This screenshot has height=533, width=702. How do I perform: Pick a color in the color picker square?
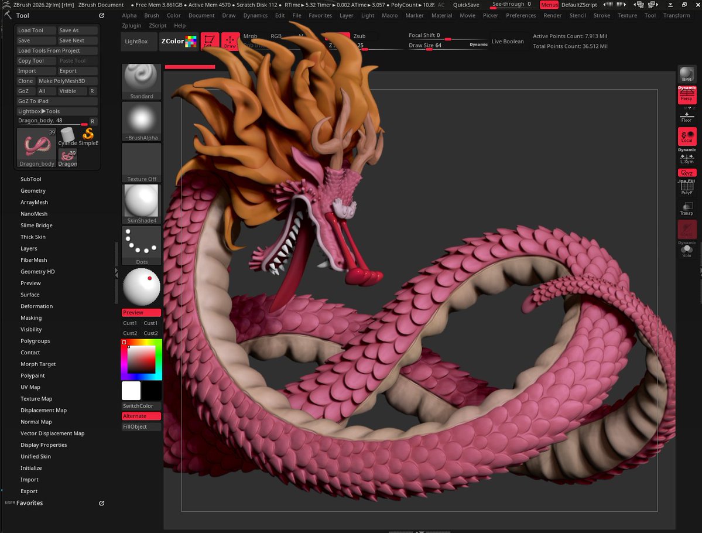(x=142, y=359)
